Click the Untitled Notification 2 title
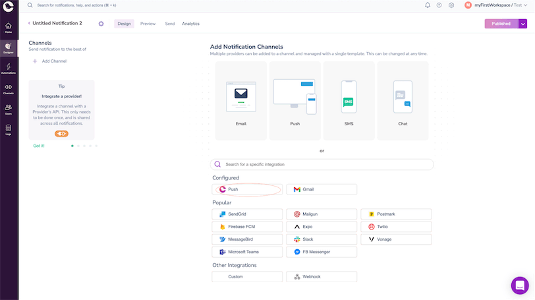This screenshot has width=535, height=300. [x=57, y=23]
